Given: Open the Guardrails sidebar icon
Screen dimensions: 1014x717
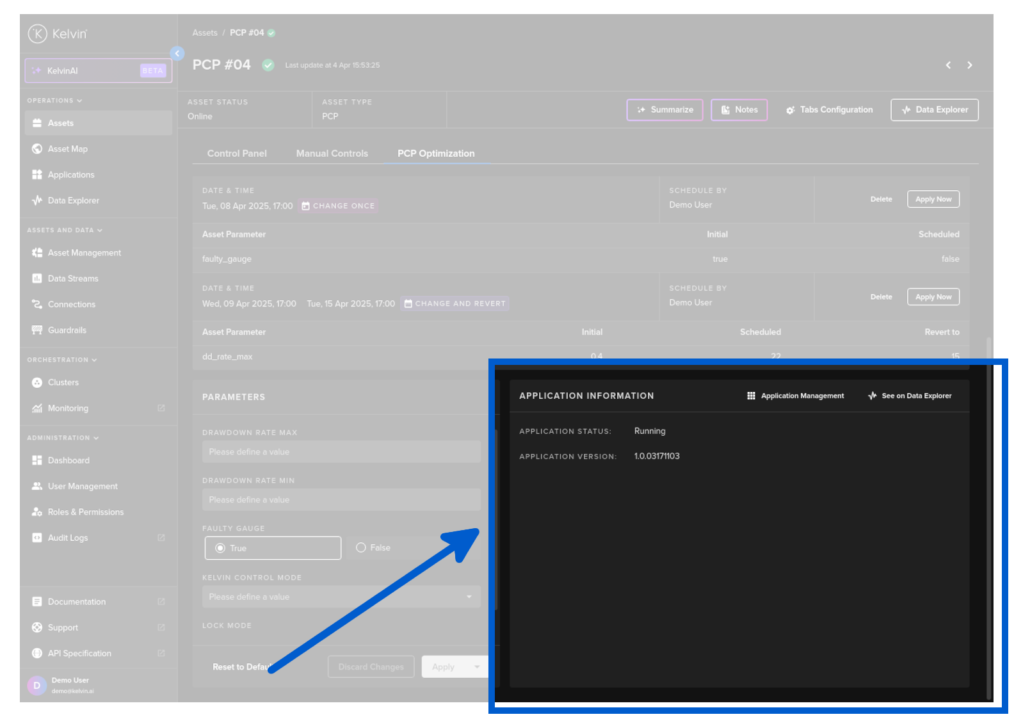Looking at the screenshot, I should [37, 330].
